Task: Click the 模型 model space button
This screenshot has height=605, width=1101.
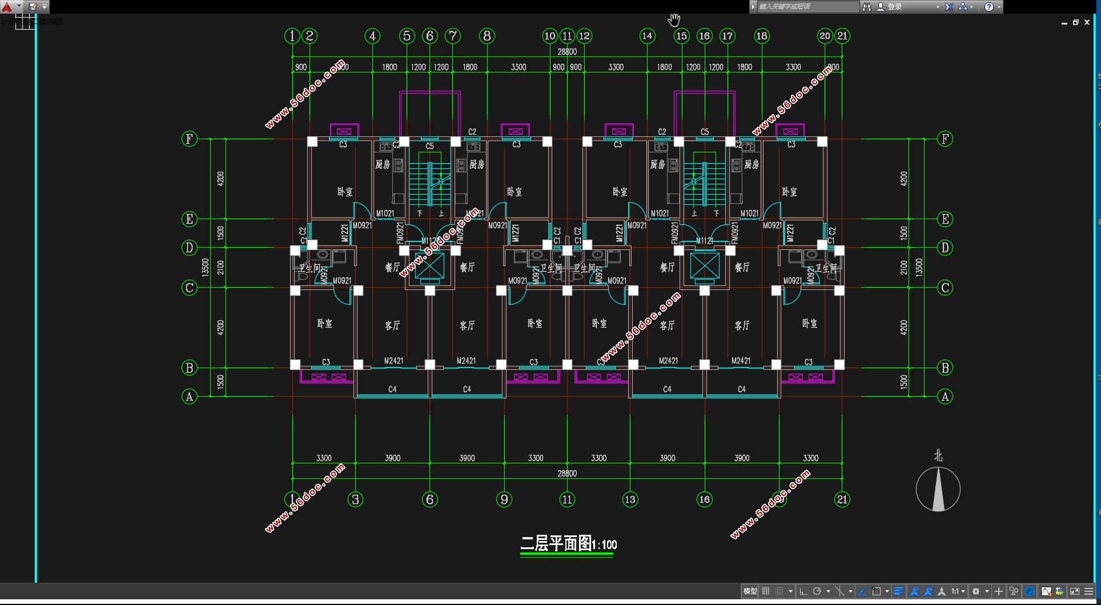Action: (x=750, y=591)
